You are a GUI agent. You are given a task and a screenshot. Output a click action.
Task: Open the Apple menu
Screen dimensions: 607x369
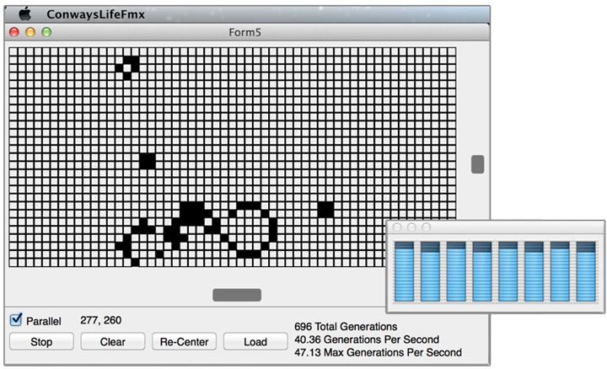coord(25,14)
